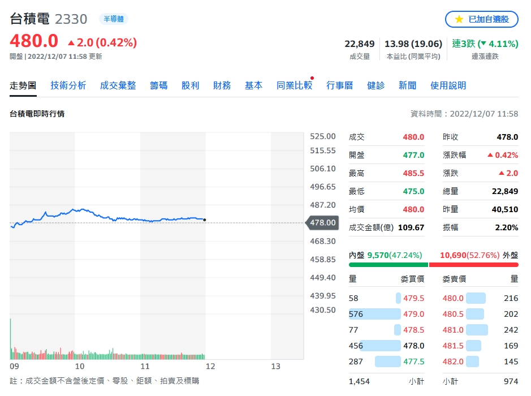Click the bid price 478.5
The height and width of the screenshot is (396, 531).
coord(413,330)
